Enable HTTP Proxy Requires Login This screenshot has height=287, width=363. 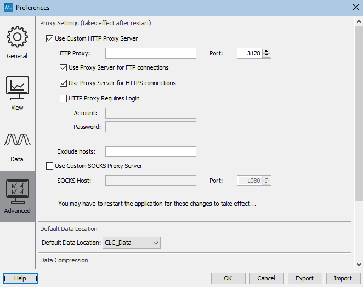[x=63, y=98]
